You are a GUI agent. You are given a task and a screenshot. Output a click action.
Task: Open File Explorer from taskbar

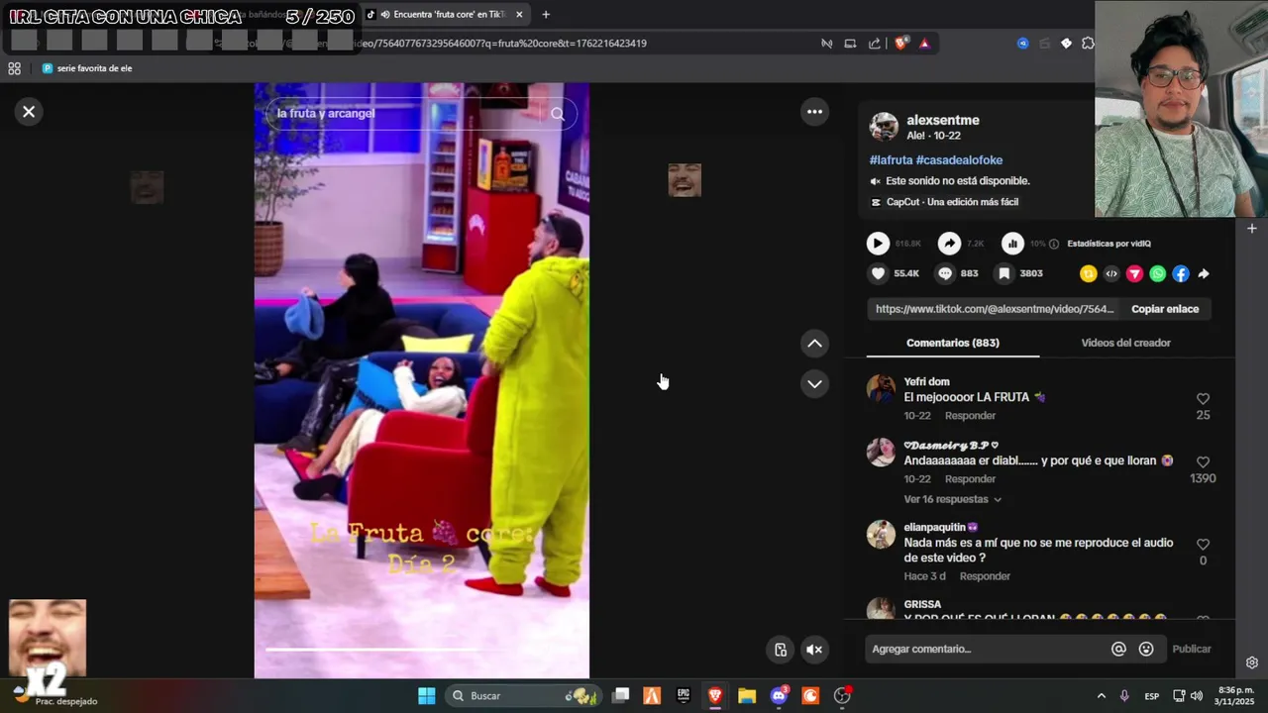747,696
